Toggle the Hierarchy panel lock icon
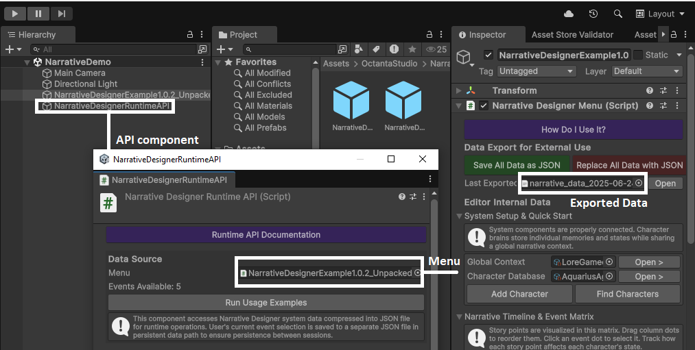 tap(190, 34)
